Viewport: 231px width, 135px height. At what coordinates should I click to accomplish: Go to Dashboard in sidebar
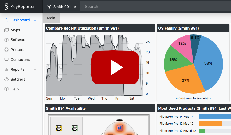point(20,20)
